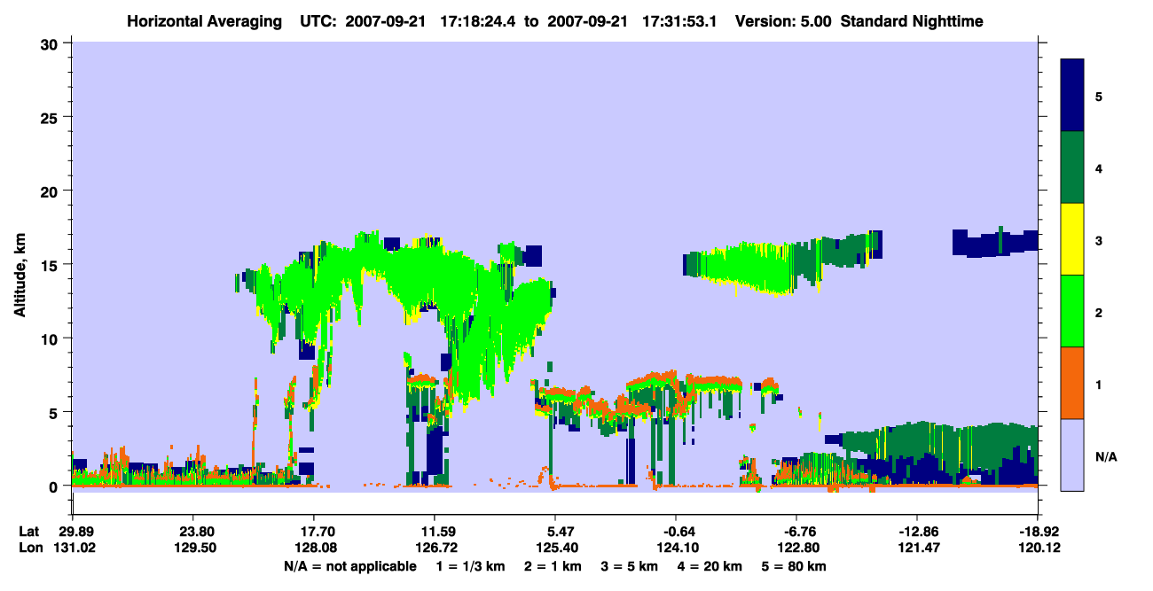
Task: Click the latitude value 29.89
Action: point(72,532)
